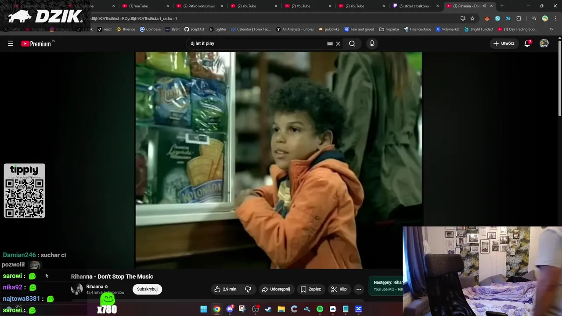
Task: Open the Rihanna channel name link
Action: [x=94, y=287]
